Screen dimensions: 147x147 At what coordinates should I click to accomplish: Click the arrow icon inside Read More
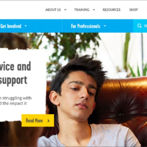[x=48, y=121]
